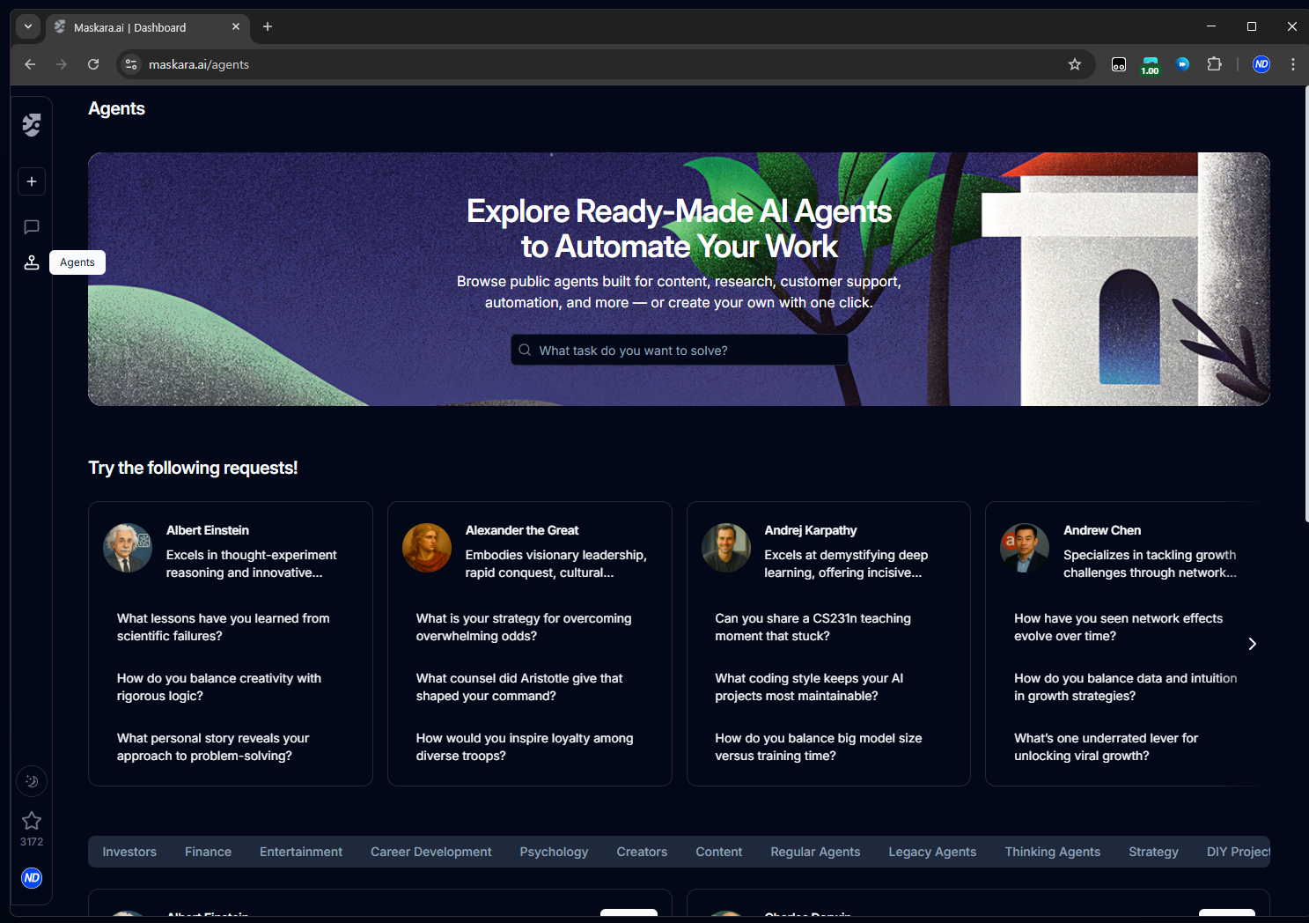View site information icon in address bar
The image size is (1309, 923).
131,64
